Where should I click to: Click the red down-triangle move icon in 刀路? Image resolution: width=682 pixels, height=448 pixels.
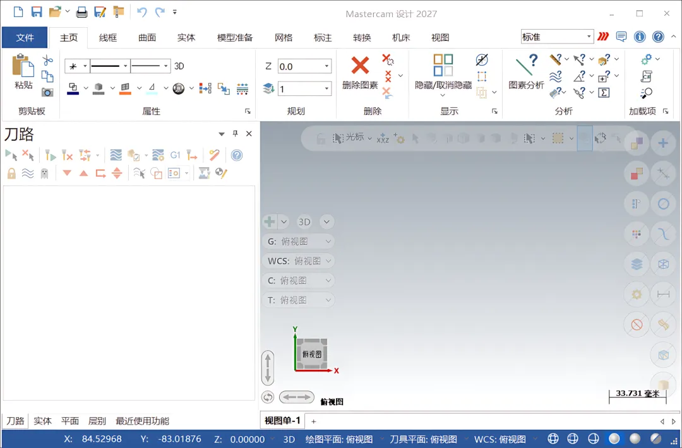tap(67, 173)
